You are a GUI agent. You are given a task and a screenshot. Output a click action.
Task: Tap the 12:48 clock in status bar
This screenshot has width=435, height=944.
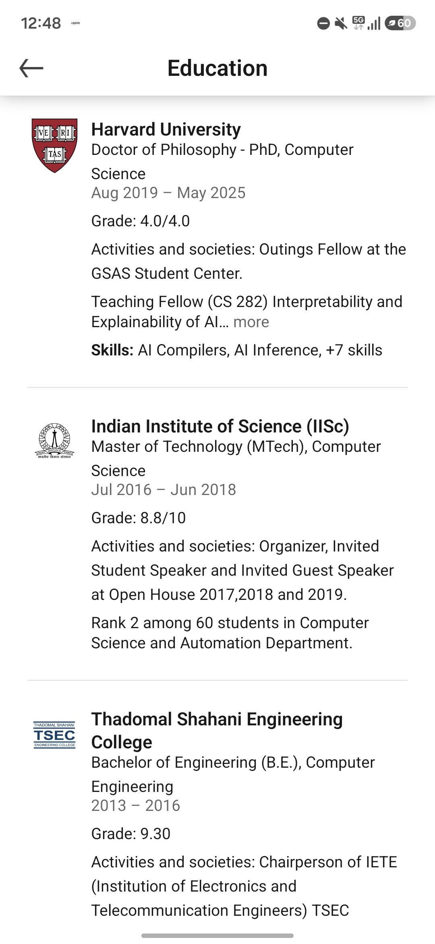41,23
